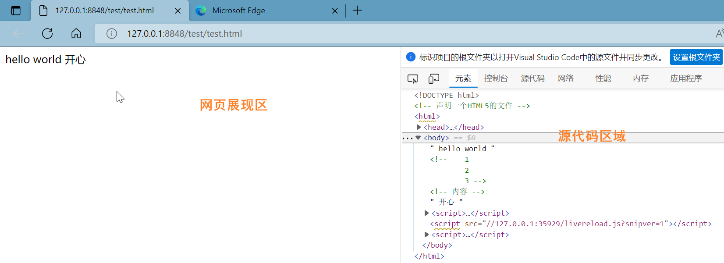Toggle device emulation mode in DevTools
Screen dimensions: 724x263
(x=434, y=78)
